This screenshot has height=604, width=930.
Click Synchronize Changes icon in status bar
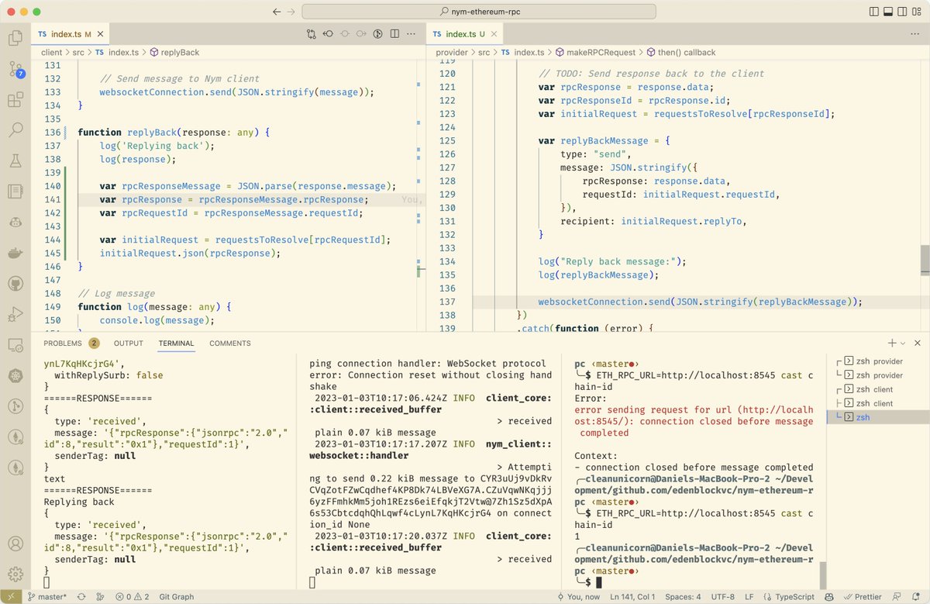tap(81, 597)
